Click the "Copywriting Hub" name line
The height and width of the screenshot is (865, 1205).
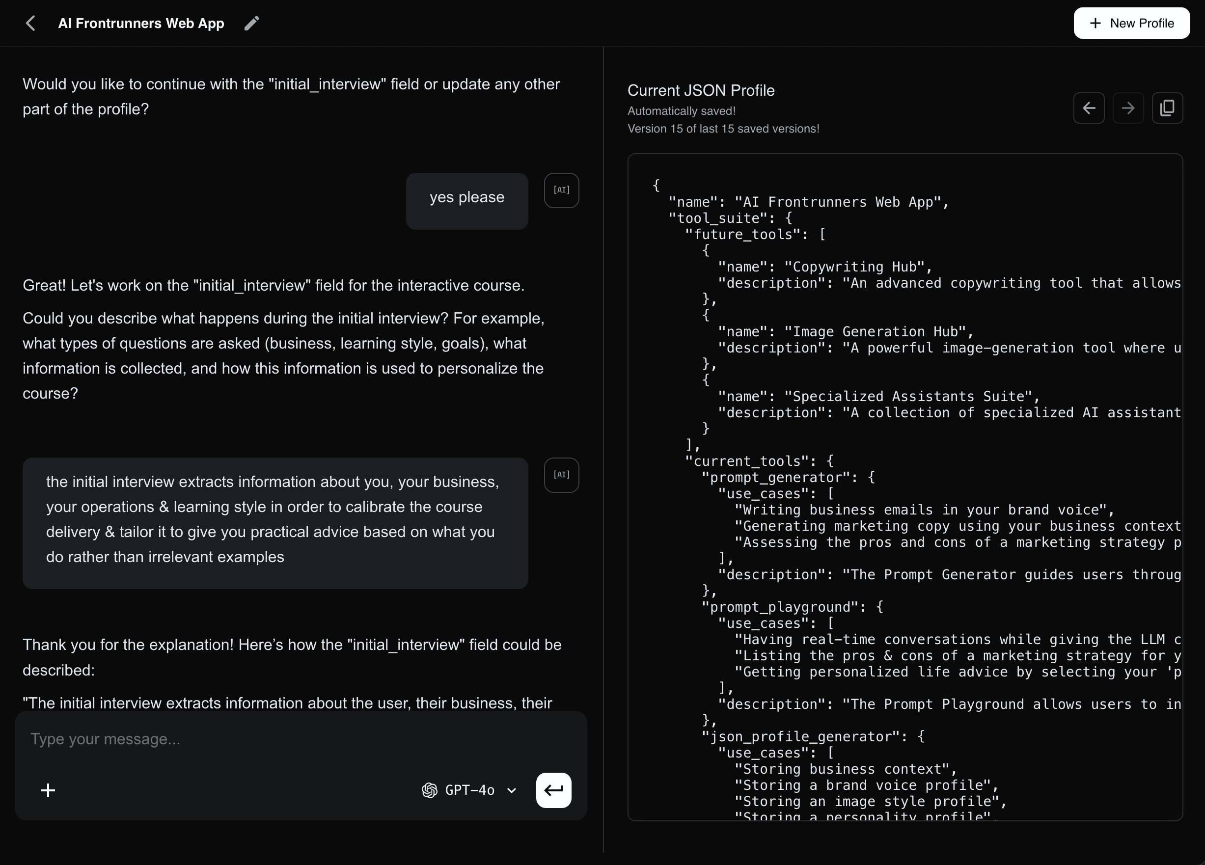pyautogui.click(x=824, y=267)
